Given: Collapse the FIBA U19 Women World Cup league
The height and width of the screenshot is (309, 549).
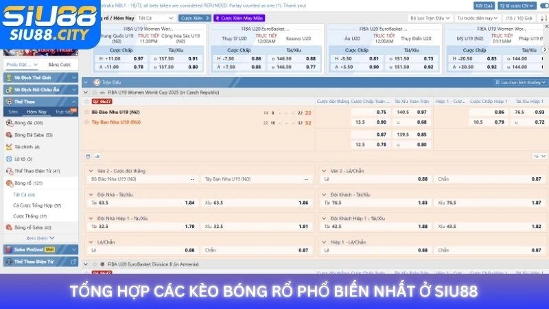Looking at the screenshot, I should tap(86, 93).
